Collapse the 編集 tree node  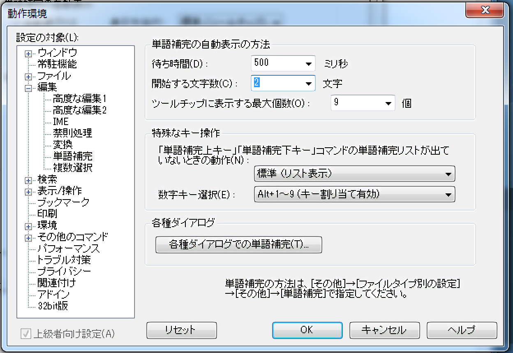tap(28, 88)
